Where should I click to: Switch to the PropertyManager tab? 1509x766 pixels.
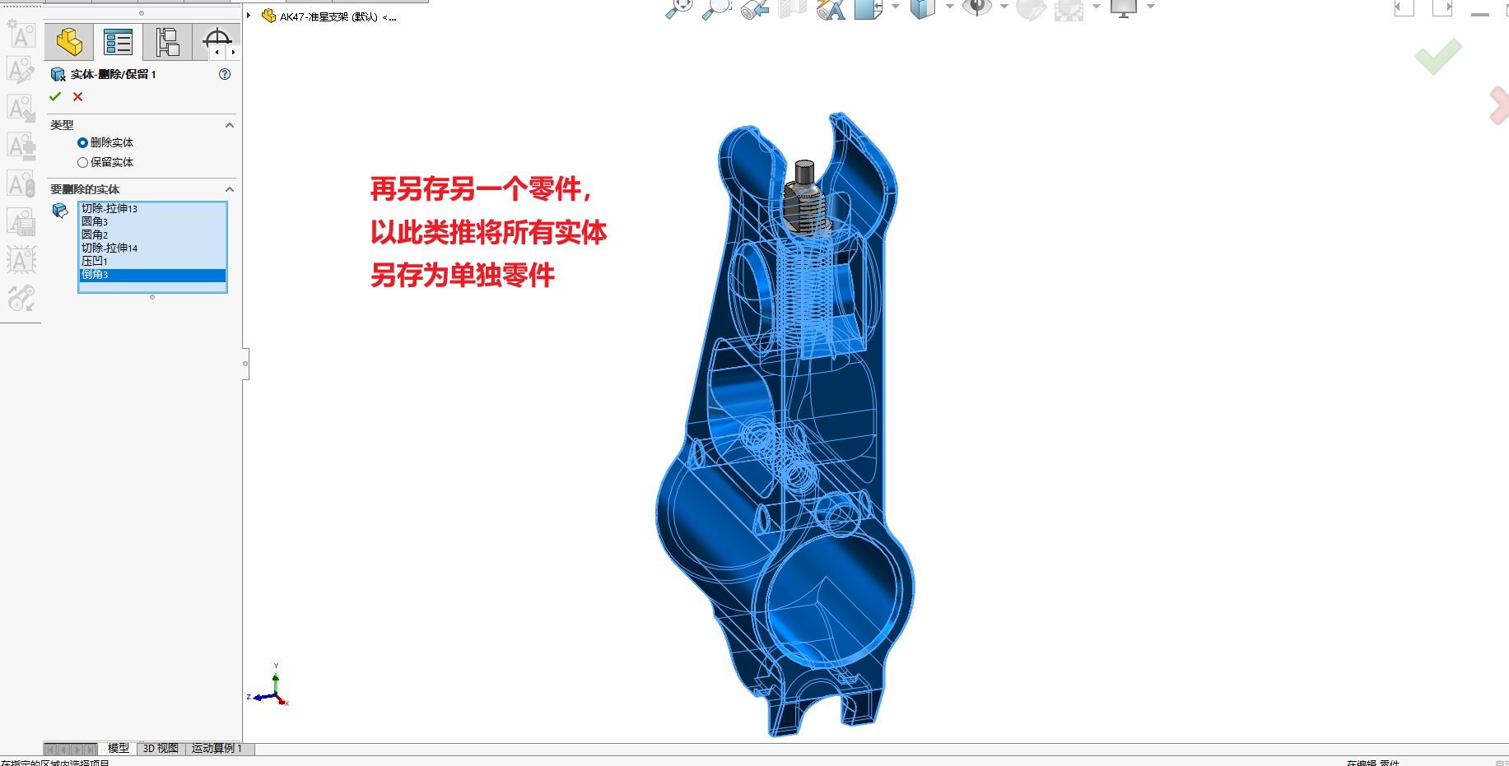click(x=118, y=42)
